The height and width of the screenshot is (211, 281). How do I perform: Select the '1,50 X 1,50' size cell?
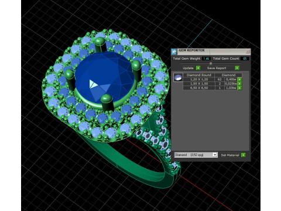click(199, 84)
